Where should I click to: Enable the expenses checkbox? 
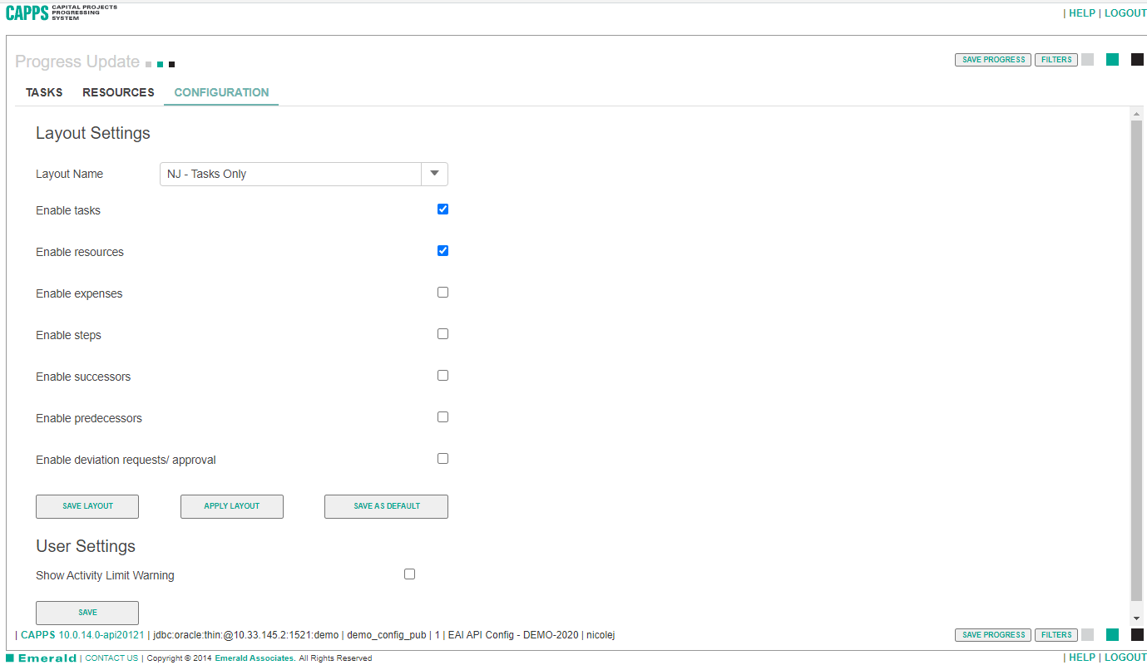coord(442,293)
